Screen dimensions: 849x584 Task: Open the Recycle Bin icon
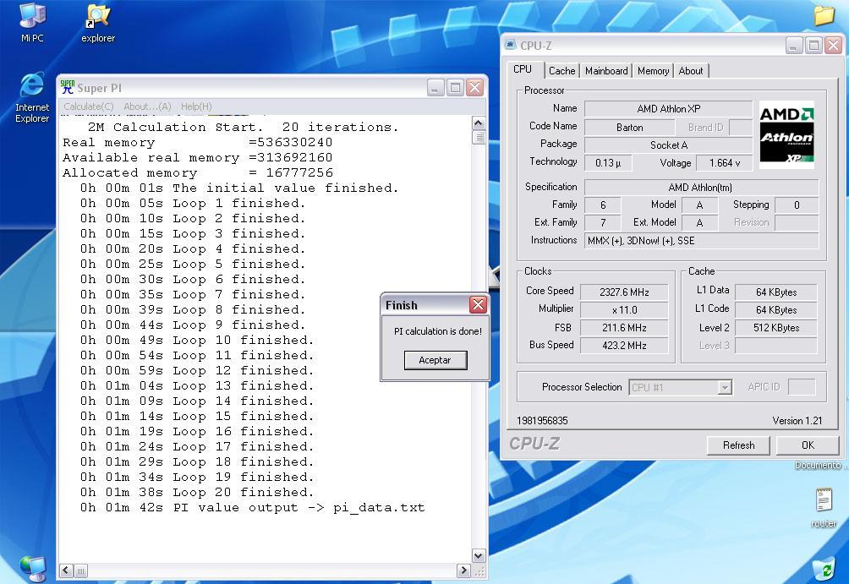[823, 569]
